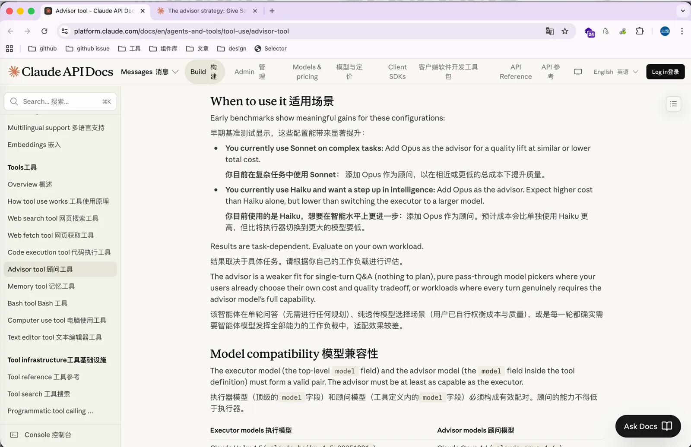
Task: Click the Claude API Docs logo
Action: tap(61, 72)
